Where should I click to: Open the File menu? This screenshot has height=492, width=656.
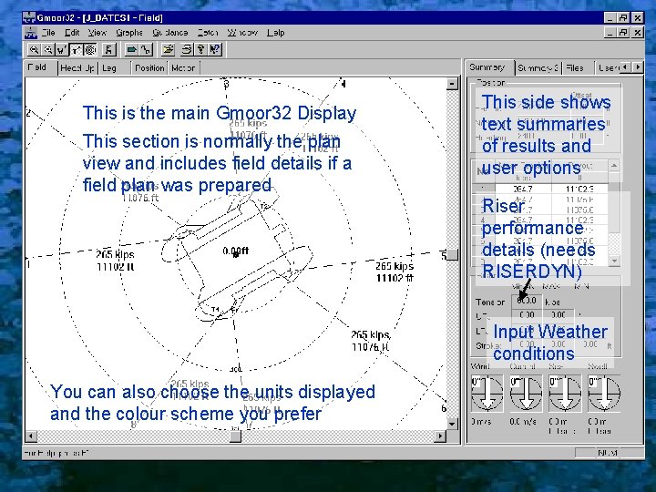48,33
